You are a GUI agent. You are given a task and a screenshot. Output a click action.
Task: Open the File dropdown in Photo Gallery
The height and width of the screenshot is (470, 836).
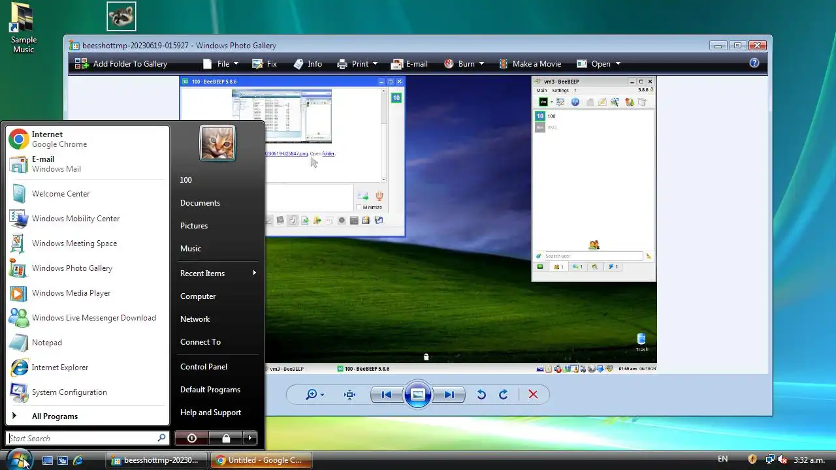[x=221, y=64]
